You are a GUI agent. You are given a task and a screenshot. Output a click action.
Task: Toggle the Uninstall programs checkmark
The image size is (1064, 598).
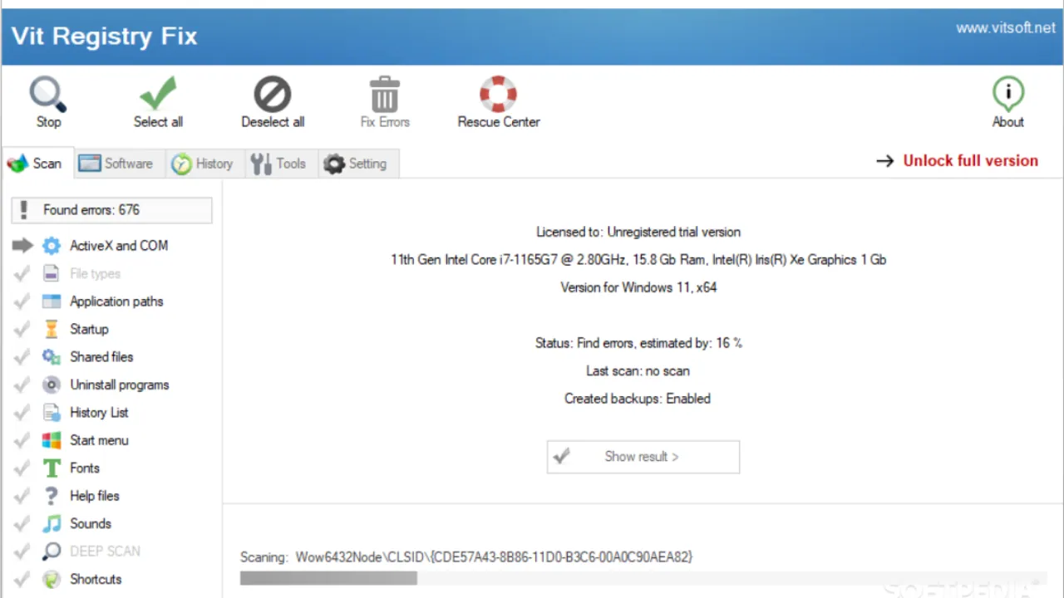coord(22,385)
